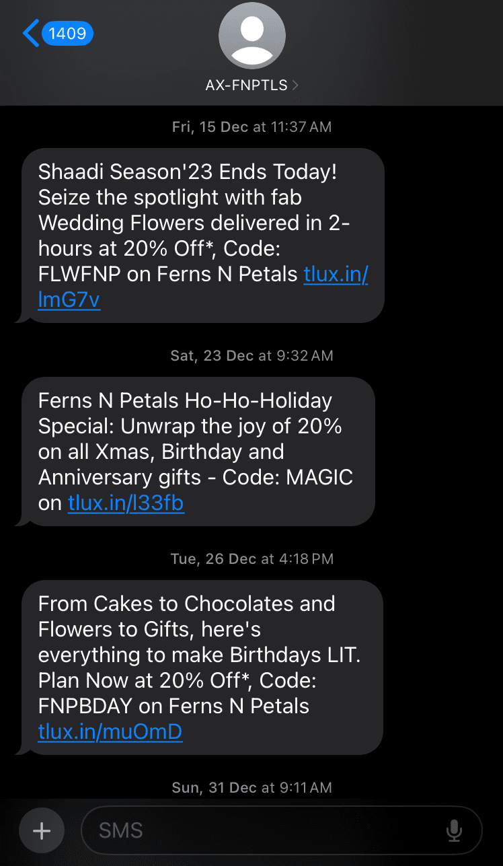Tap the microphone dictation icon
Viewport: 503px width, 866px height.
pos(455,830)
